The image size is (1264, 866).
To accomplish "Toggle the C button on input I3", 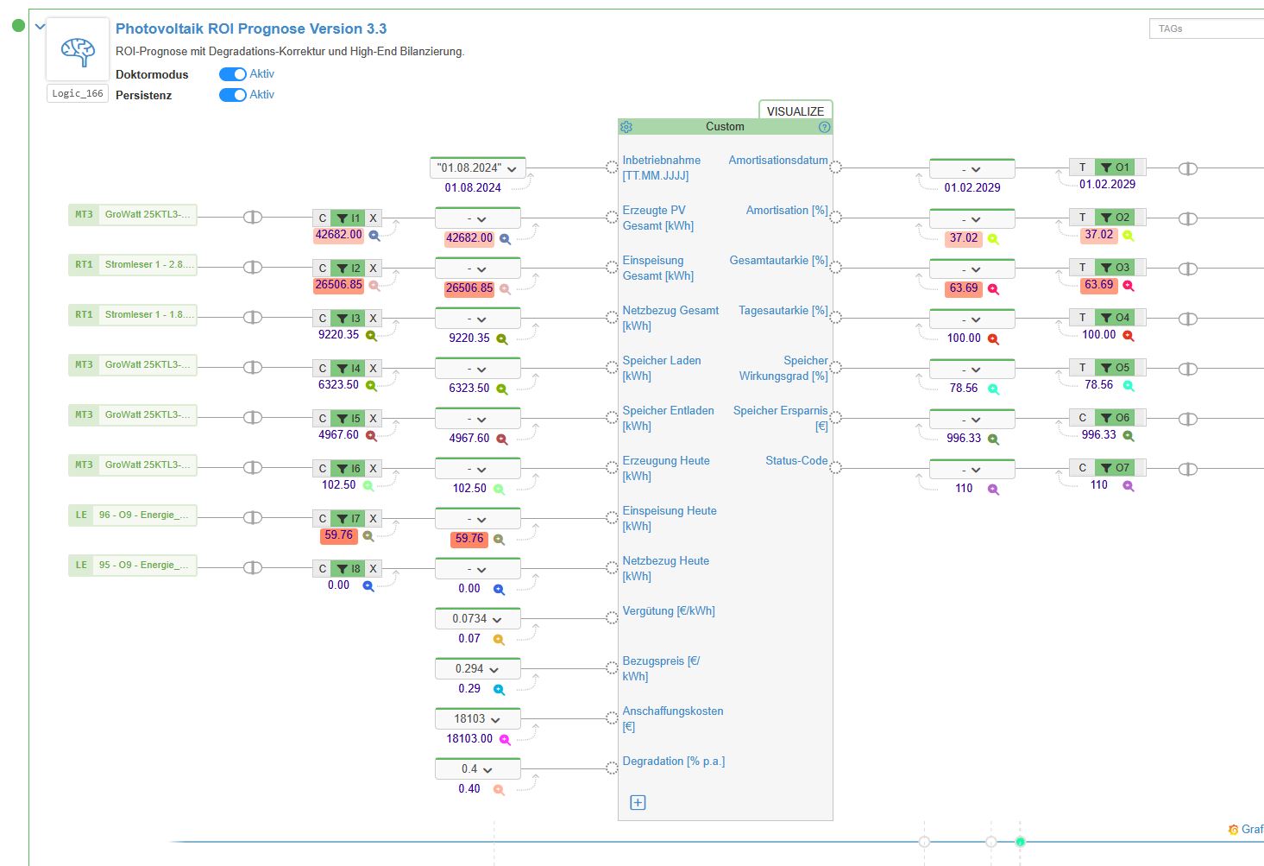I will click(323, 319).
